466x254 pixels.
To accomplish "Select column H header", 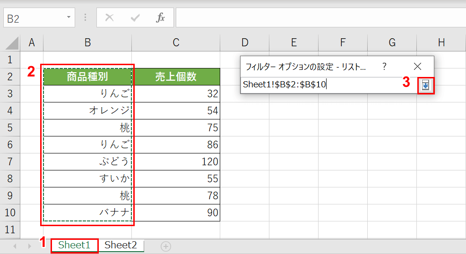I will tap(441, 43).
